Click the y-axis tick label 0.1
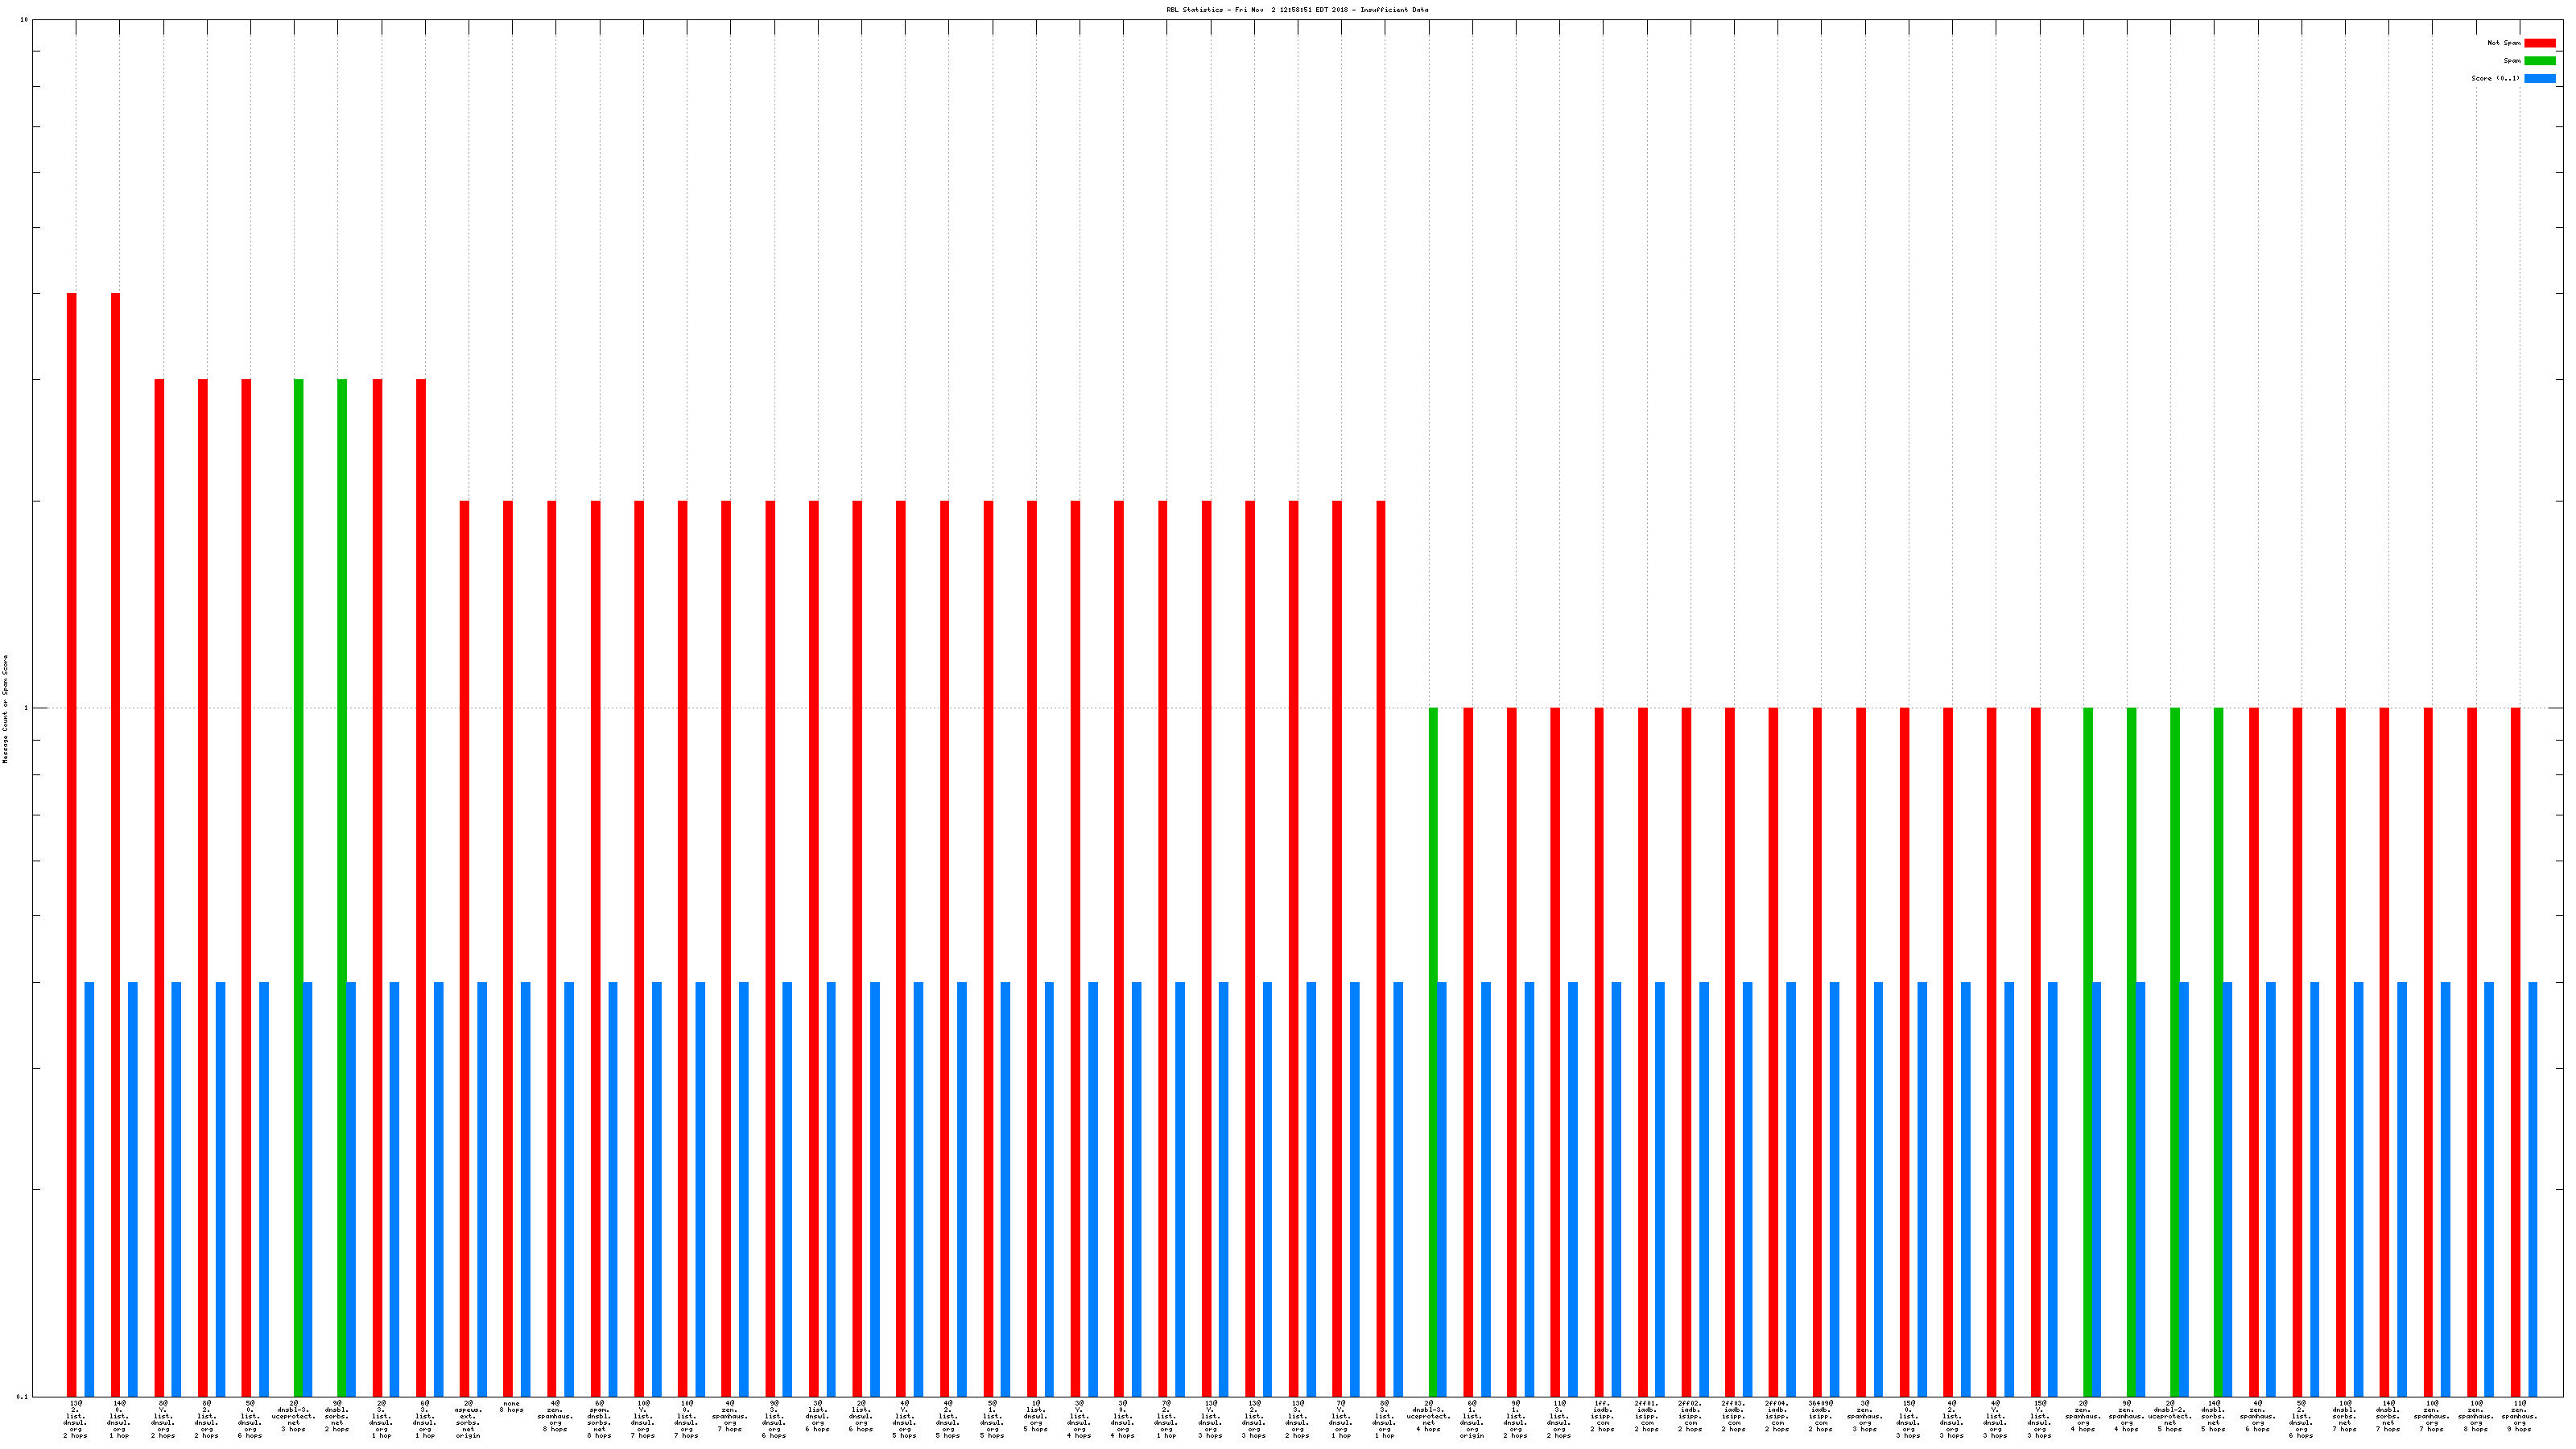The width and height of the screenshot is (2576, 1449). coord(22,1396)
